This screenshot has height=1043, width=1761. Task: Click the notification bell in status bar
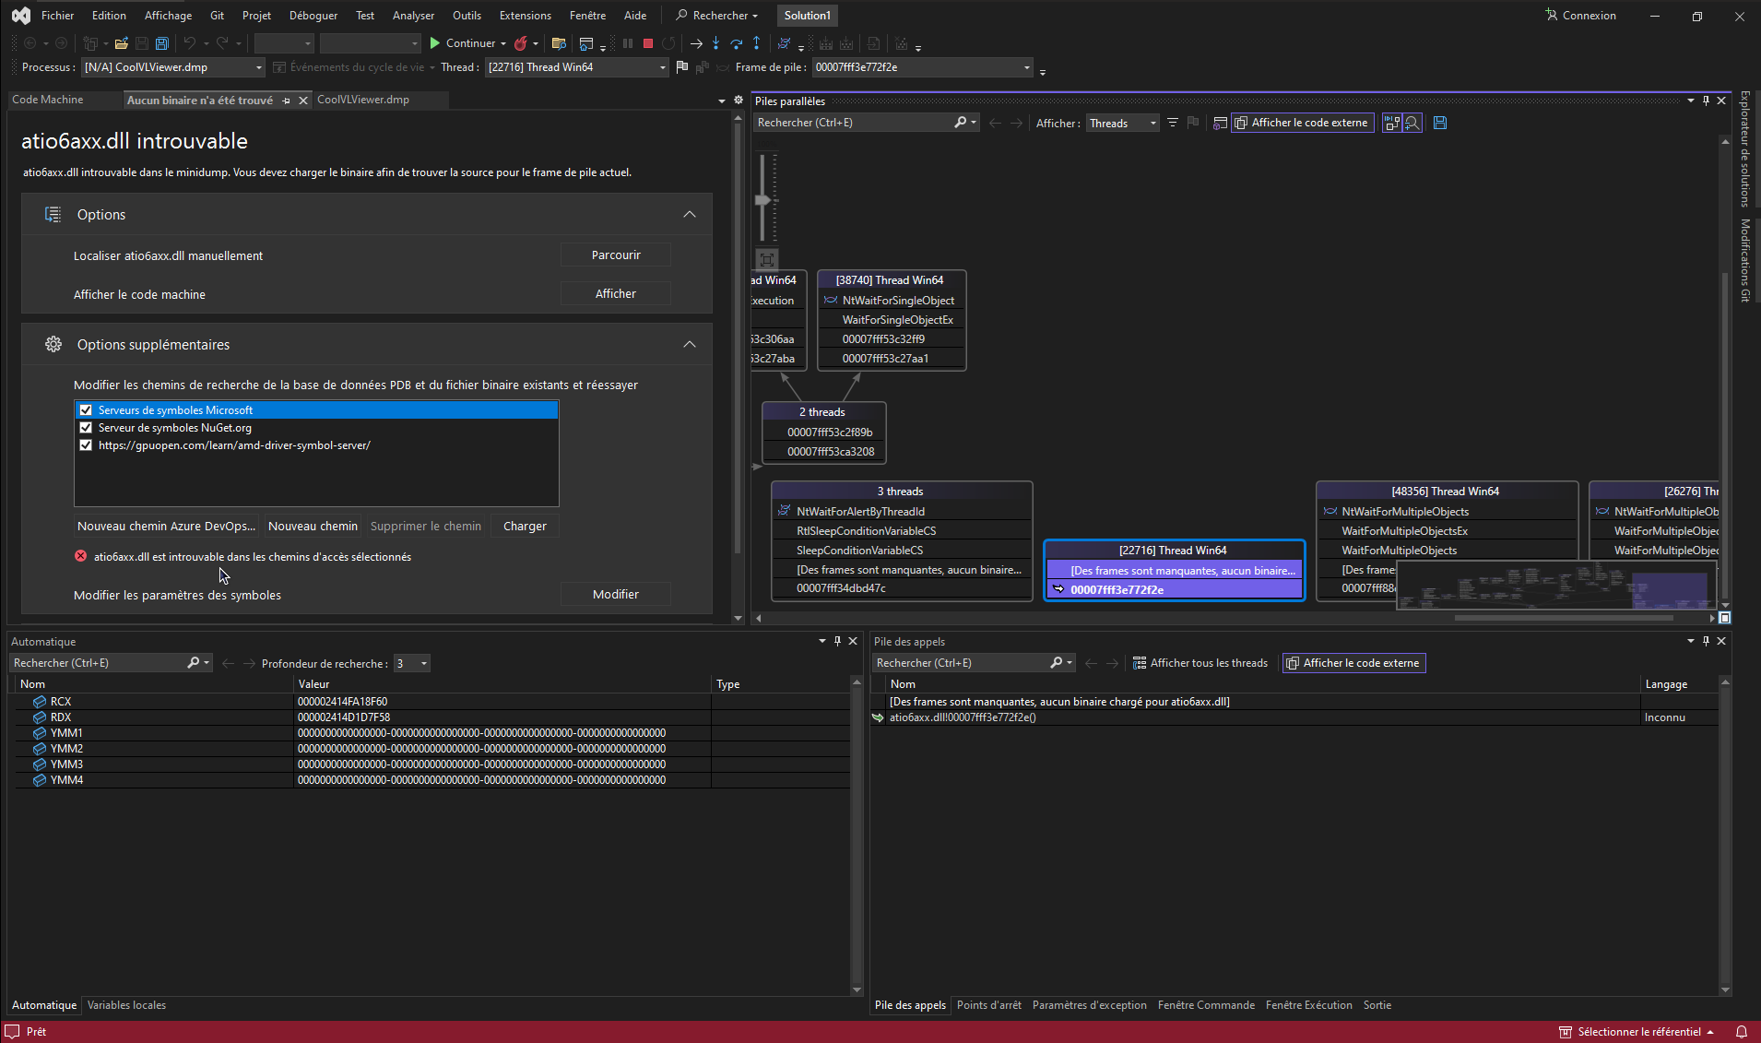coord(1742,1032)
